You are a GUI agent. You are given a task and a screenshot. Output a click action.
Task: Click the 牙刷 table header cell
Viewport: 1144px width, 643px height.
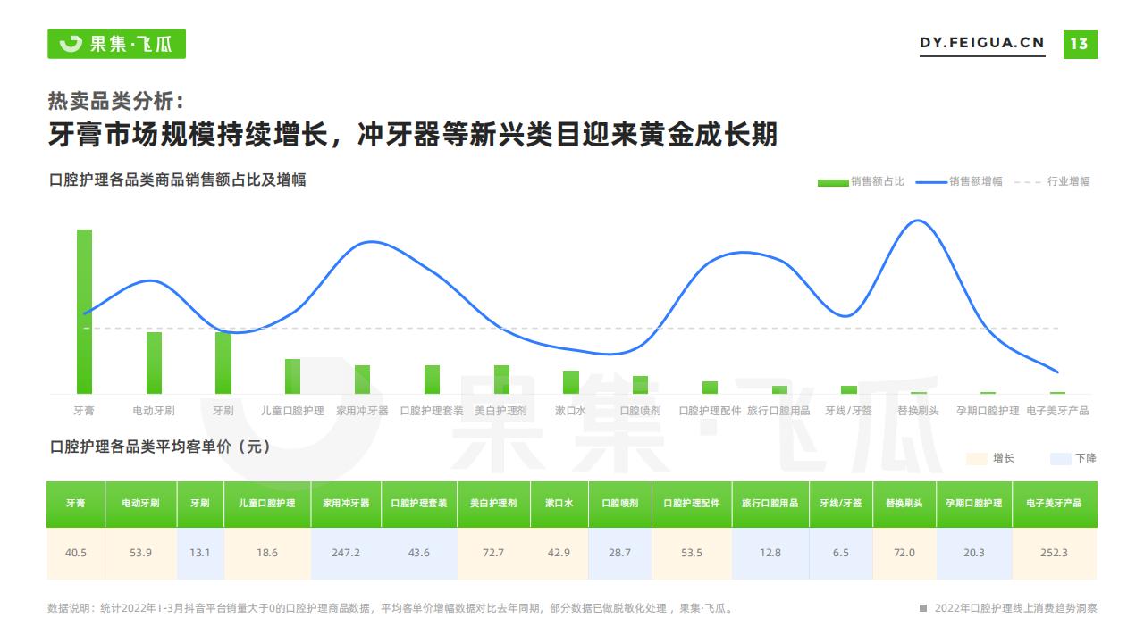tap(200, 504)
